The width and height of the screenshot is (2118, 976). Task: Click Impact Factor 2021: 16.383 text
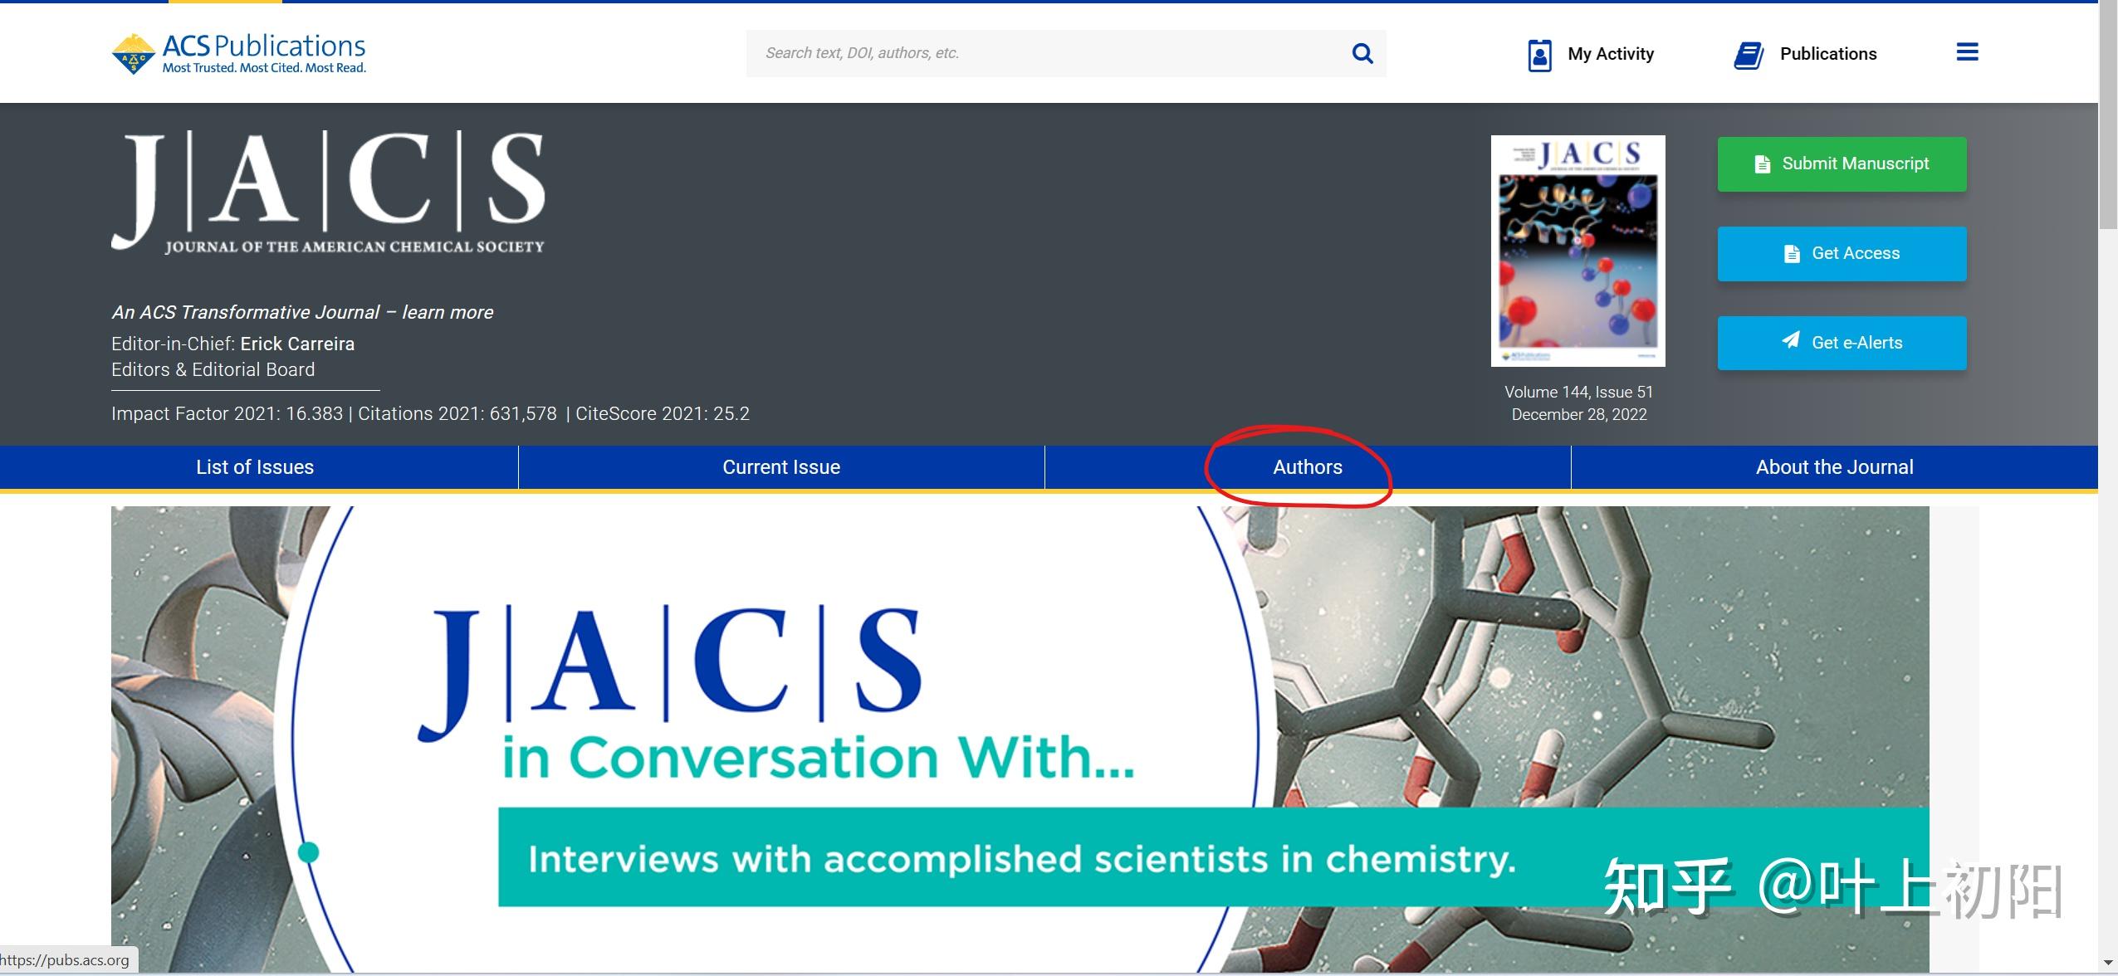227,413
